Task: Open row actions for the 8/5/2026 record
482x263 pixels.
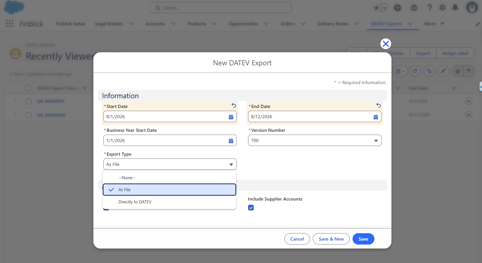Action: (x=469, y=101)
